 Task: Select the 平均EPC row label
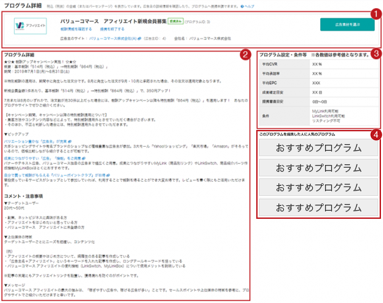pos(270,83)
